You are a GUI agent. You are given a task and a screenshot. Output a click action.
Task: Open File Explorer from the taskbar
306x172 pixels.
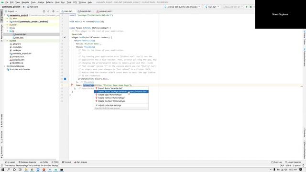point(26,170)
